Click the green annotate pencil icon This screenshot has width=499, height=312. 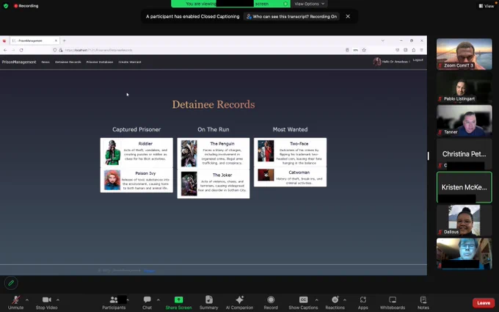click(11, 283)
